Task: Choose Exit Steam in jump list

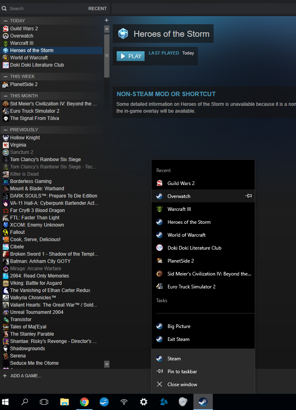Action: [203, 339]
